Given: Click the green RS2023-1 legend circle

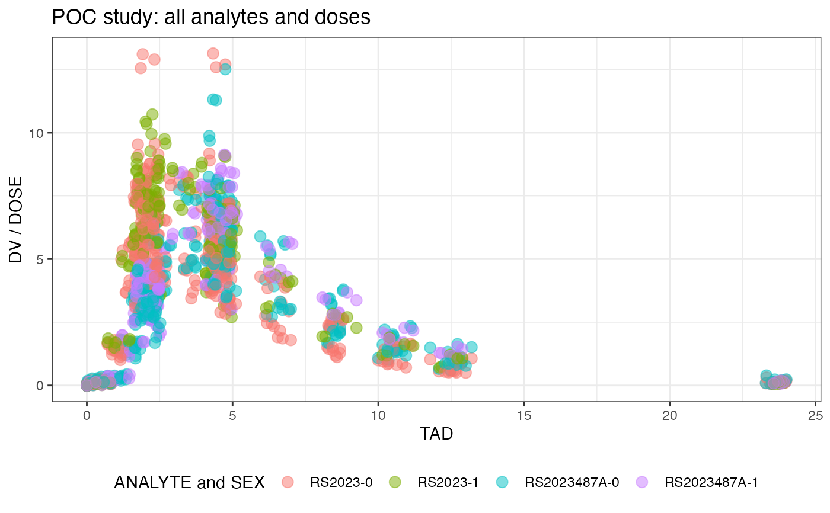Looking at the screenshot, I should click(395, 483).
